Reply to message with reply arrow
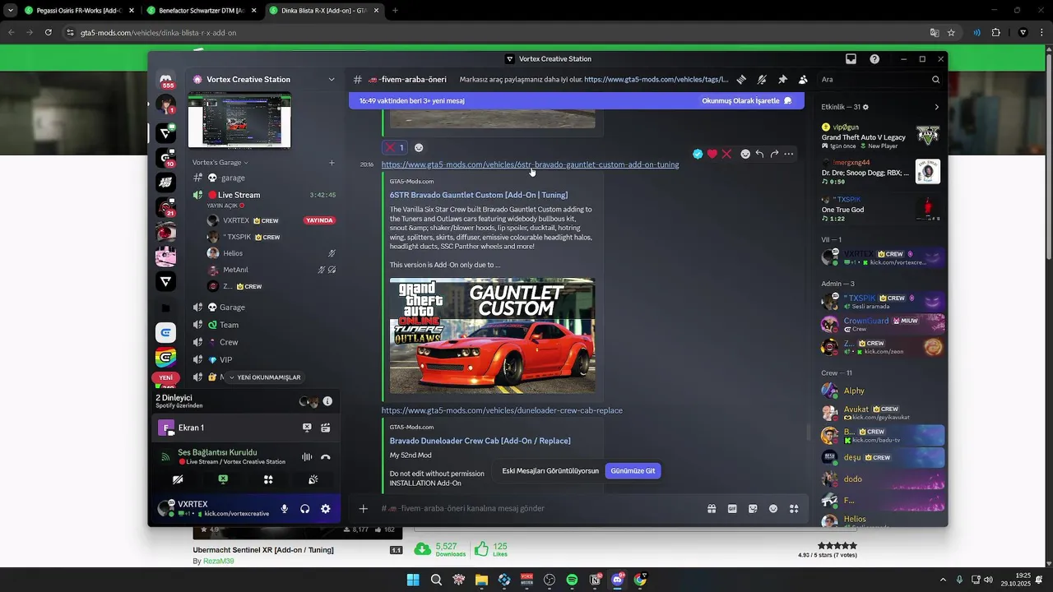Image resolution: width=1053 pixels, height=592 pixels. (x=759, y=154)
